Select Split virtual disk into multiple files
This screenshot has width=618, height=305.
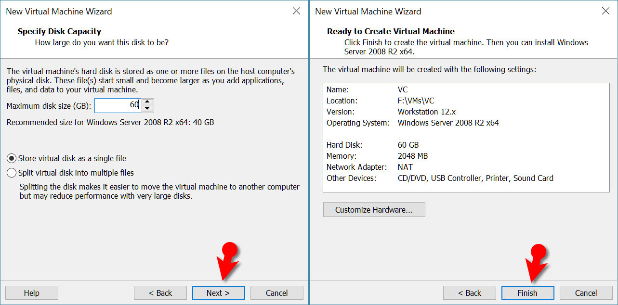pyautogui.click(x=70, y=173)
